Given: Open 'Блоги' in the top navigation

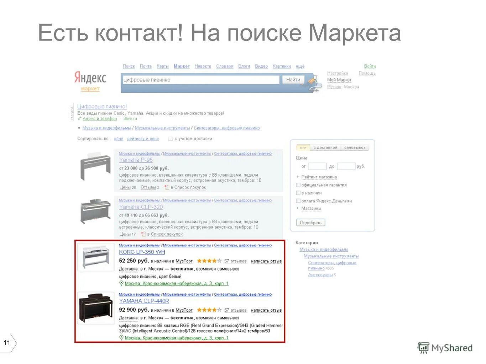Looking at the screenshot, I should [244, 66].
